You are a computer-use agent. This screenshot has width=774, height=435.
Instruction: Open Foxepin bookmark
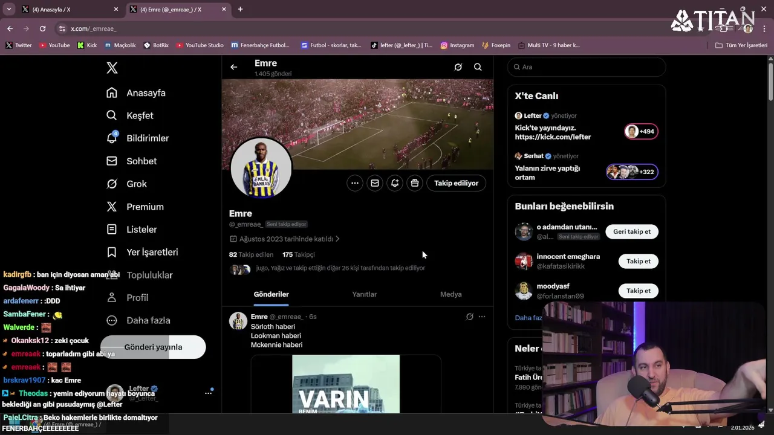[496, 45]
